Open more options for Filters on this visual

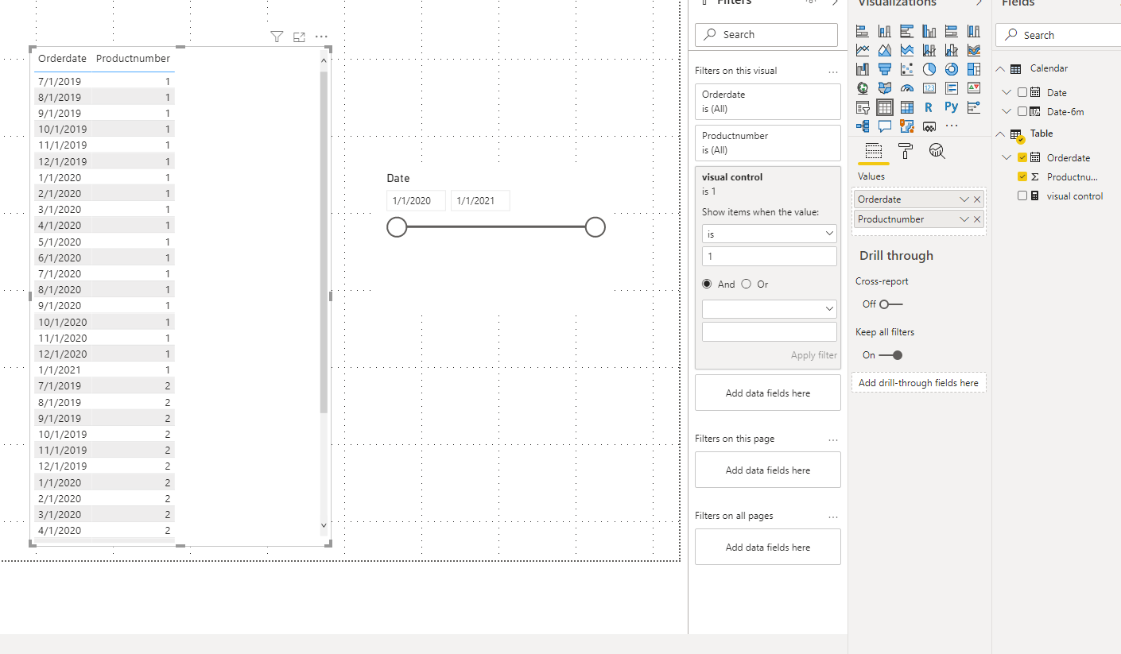(x=833, y=71)
